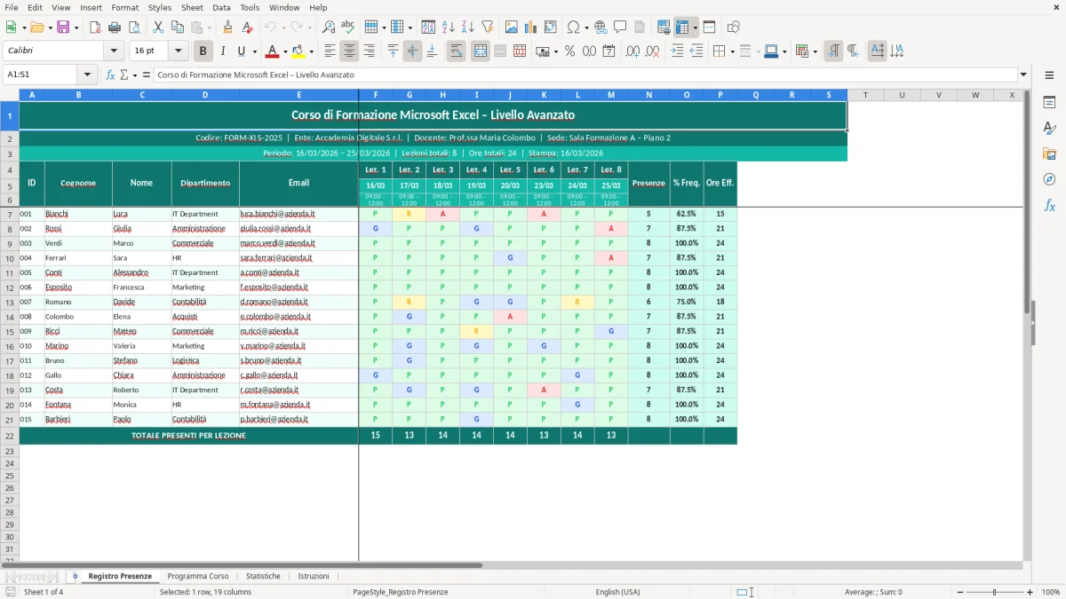Run the Spelling check icon
Screen dimensions: 1066x599
pyautogui.click(x=348, y=28)
